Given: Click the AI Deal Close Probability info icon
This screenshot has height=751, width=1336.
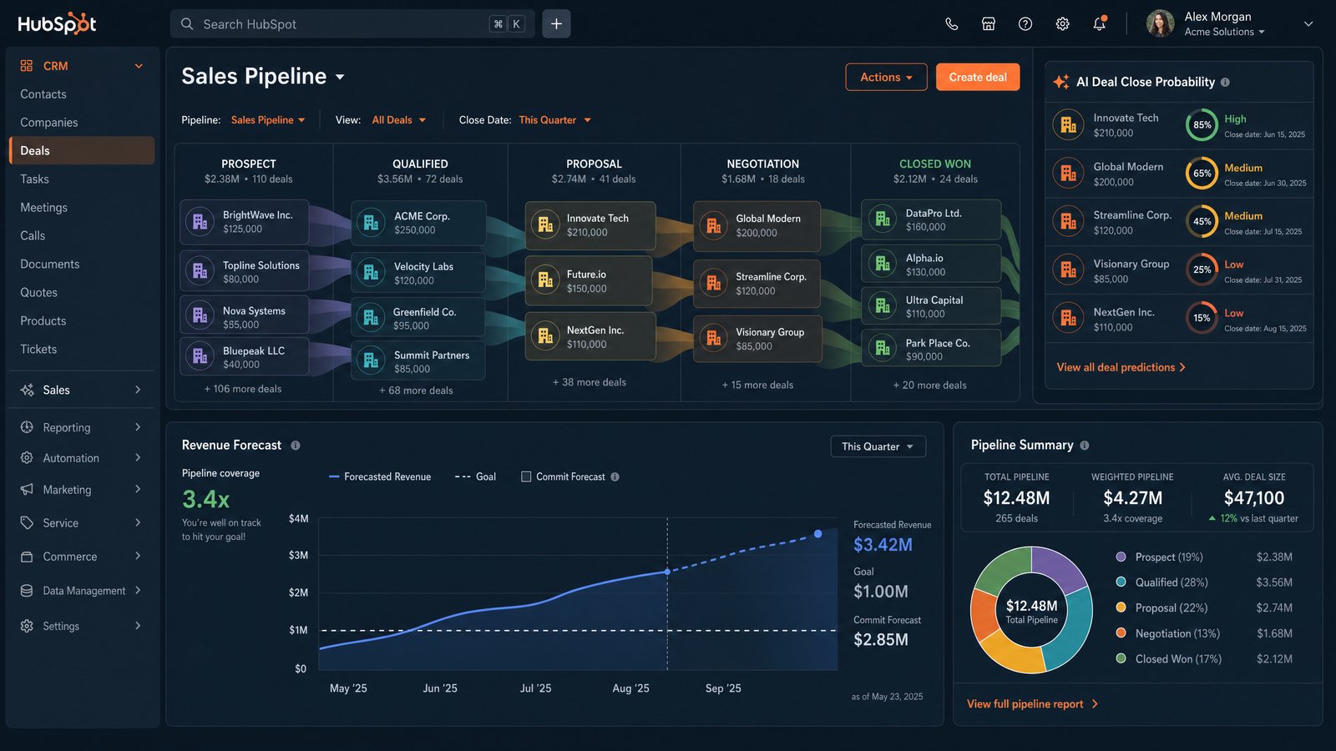Looking at the screenshot, I should click(1225, 82).
